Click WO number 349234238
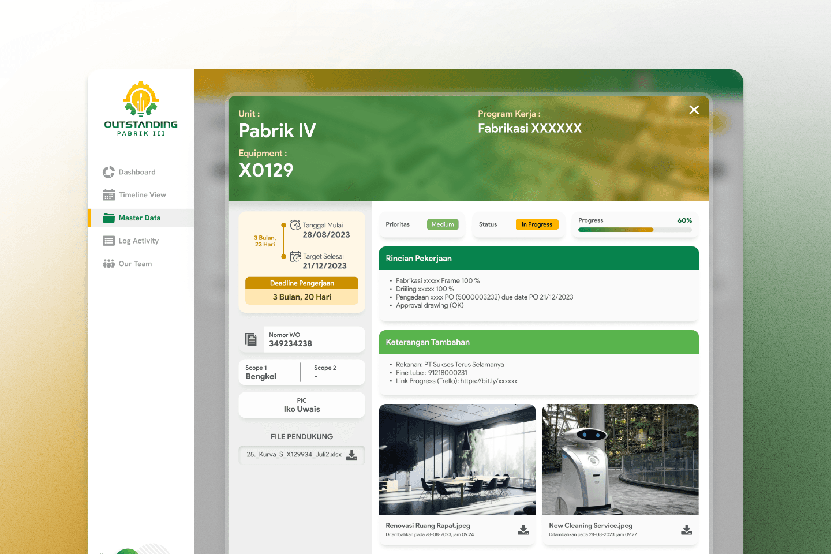 [x=290, y=343]
